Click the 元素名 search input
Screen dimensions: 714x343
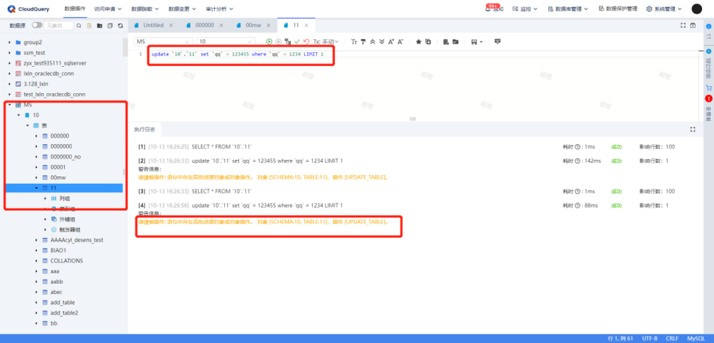pos(59,26)
